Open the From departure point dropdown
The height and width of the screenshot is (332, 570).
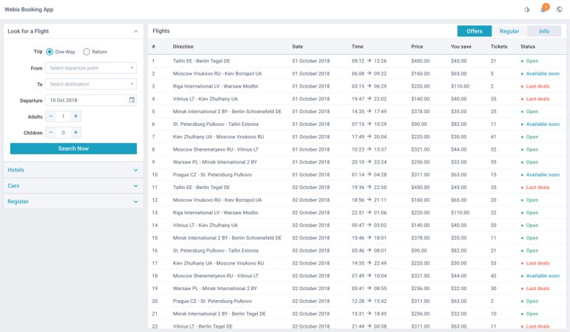(91, 68)
